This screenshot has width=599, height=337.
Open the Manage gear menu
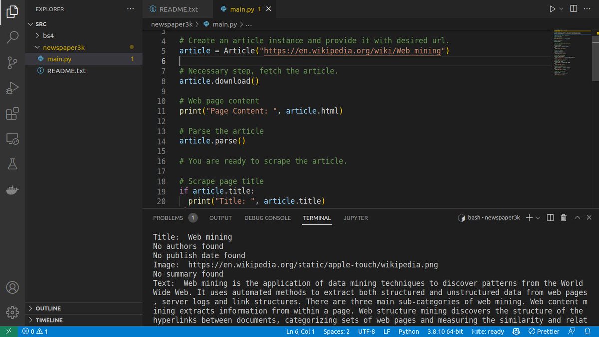(x=12, y=313)
